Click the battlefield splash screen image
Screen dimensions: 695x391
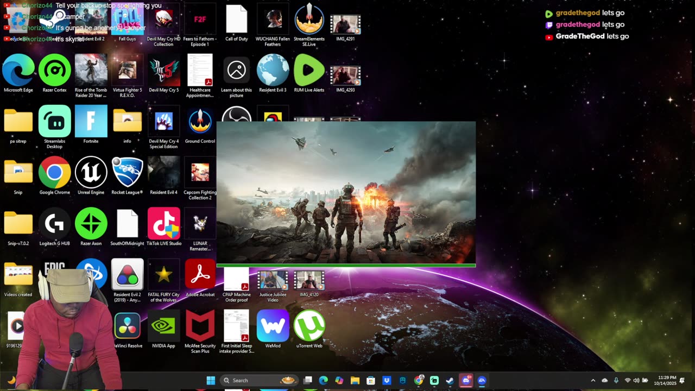(x=346, y=193)
